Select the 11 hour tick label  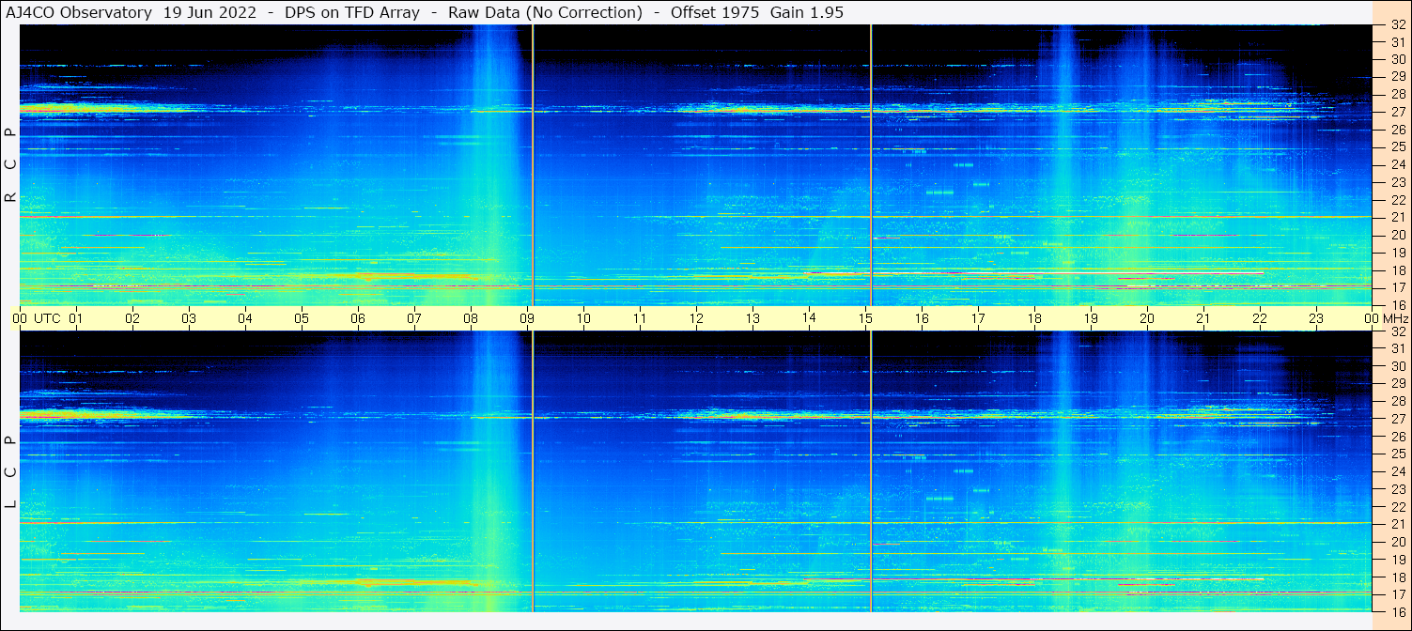coord(640,318)
